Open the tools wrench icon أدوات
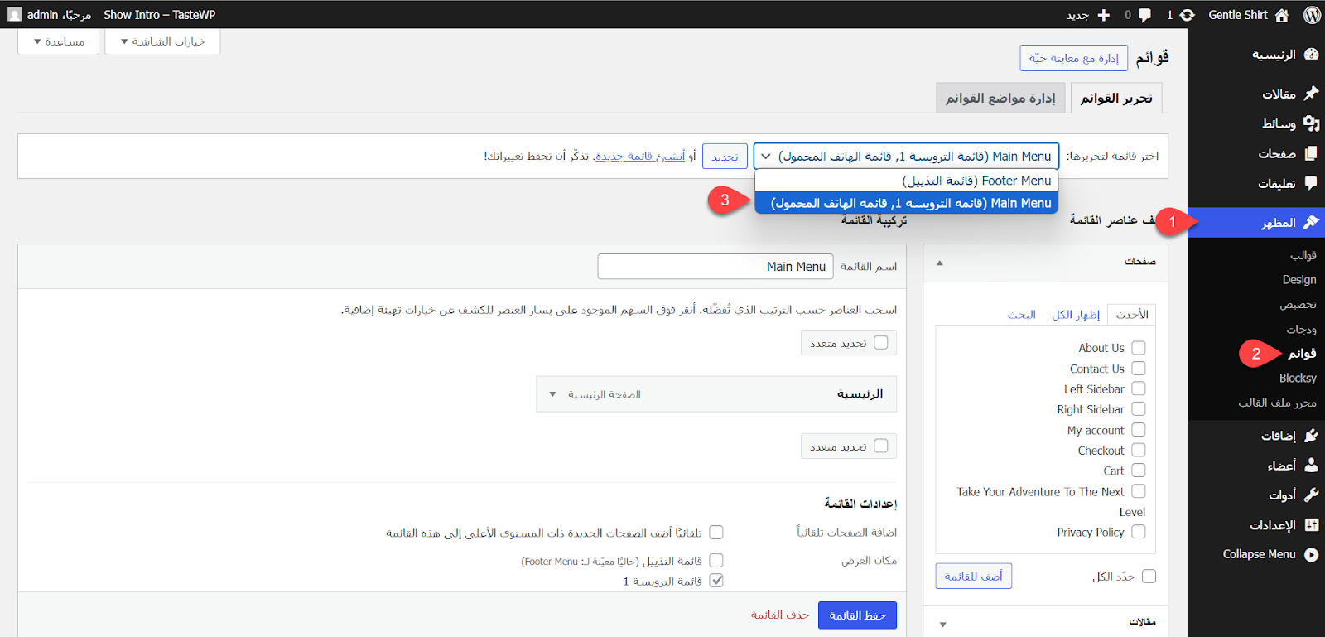This screenshot has height=637, width=1325. coord(1311,495)
